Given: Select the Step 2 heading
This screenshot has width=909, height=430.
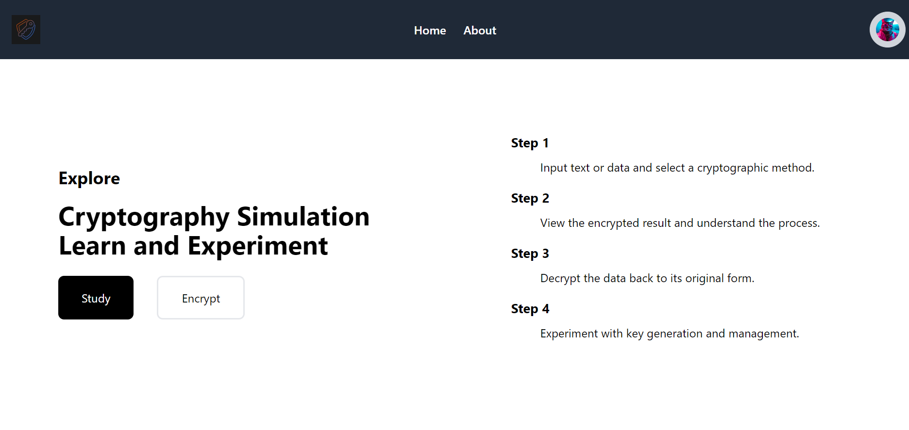Looking at the screenshot, I should (x=530, y=198).
